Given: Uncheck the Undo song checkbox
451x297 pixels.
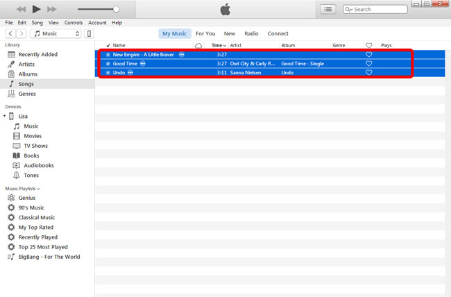Looking at the screenshot, I should click(x=108, y=73).
